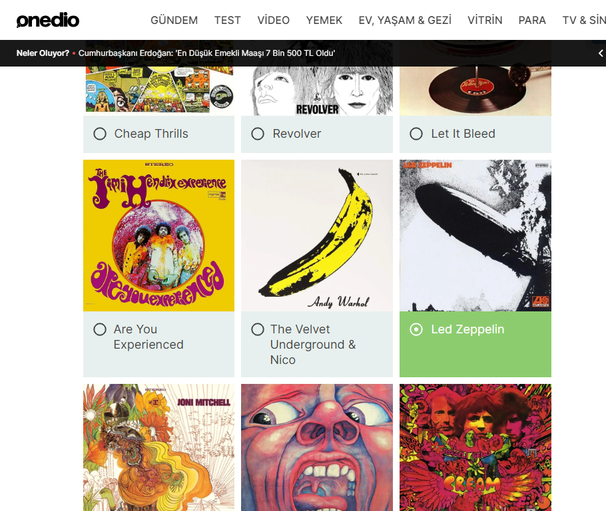Open the YEMEK menu item

324,20
